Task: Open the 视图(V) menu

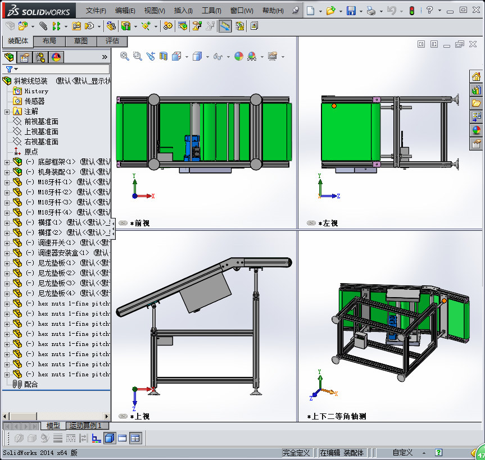Action: [x=155, y=11]
